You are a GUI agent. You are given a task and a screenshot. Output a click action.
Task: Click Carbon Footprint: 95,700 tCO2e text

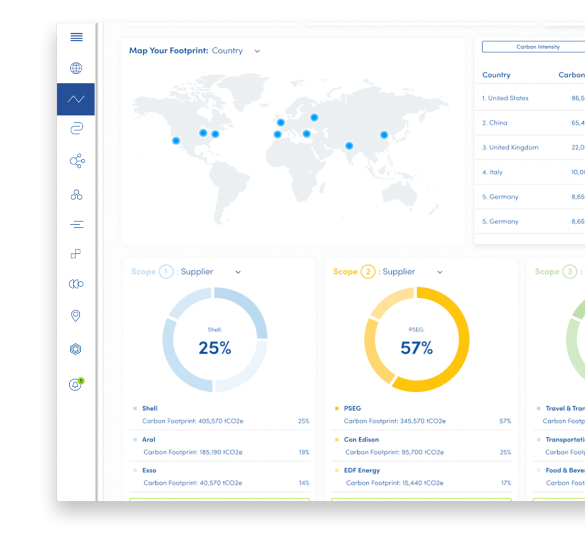(x=395, y=452)
